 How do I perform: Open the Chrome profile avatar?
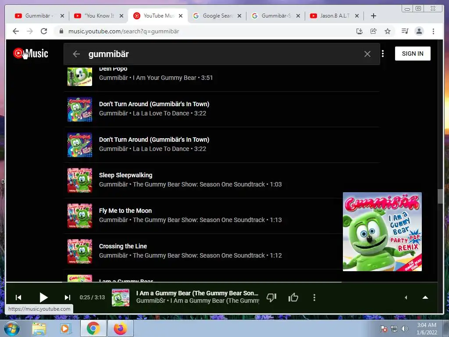[419, 31]
